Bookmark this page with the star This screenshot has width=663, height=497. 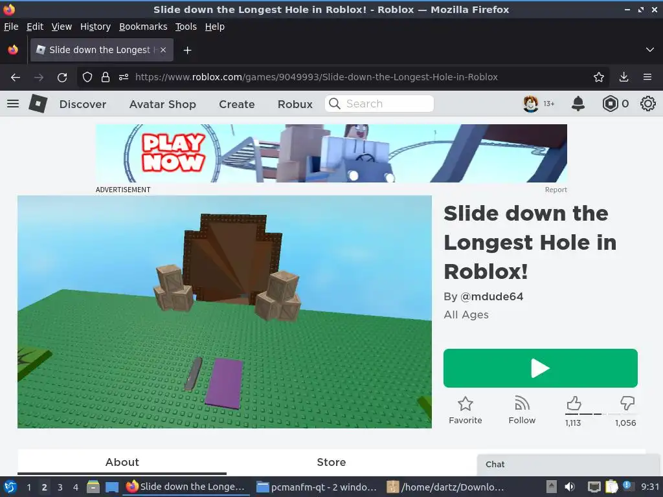[x=598, y=77]
